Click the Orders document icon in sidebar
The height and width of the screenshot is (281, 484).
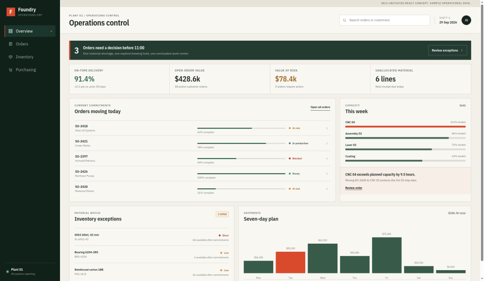click(10, 44)
